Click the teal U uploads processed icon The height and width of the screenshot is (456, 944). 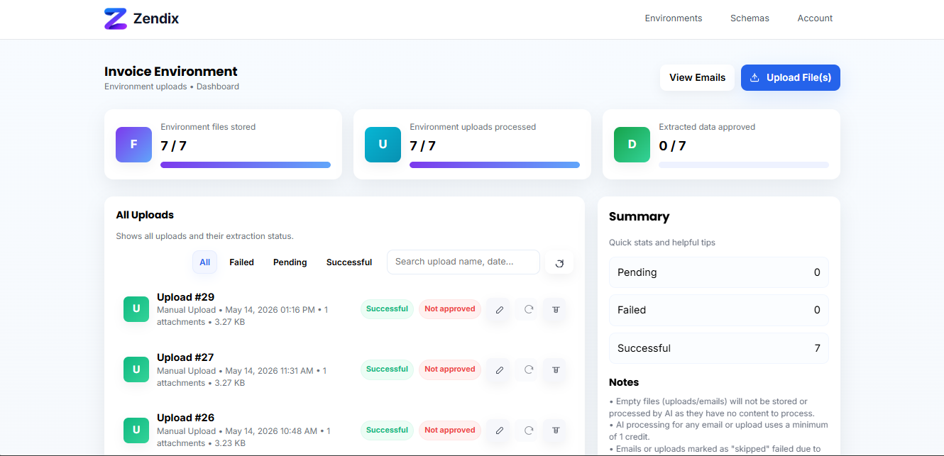(383, 145)
